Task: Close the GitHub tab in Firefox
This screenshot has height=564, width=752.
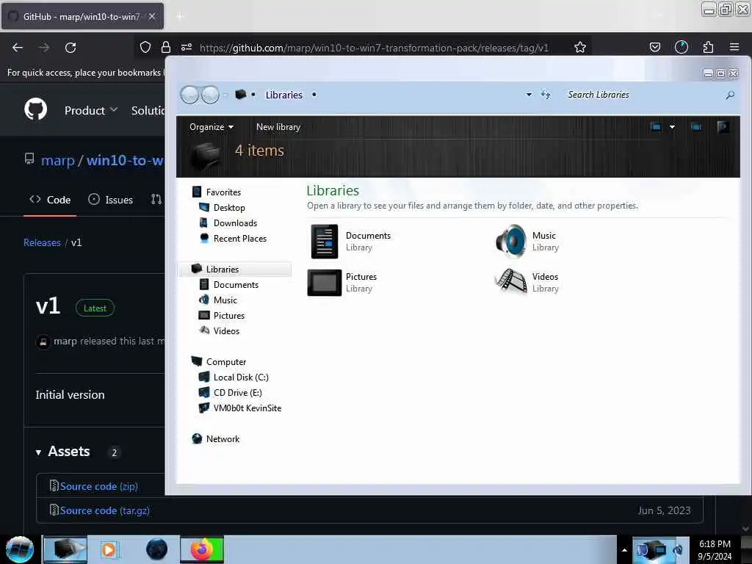Action: pos(152,16)
